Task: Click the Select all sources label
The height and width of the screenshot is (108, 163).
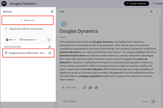Action: [x=12, y=47]
